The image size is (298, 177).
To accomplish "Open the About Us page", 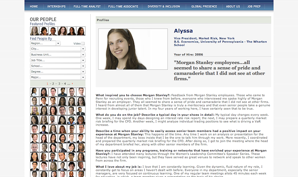I will pyautogui.click(x=233, y=6).
